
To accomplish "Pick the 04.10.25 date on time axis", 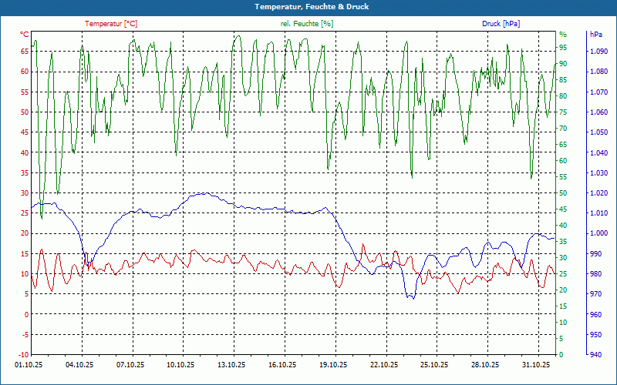I will [80, 365].
